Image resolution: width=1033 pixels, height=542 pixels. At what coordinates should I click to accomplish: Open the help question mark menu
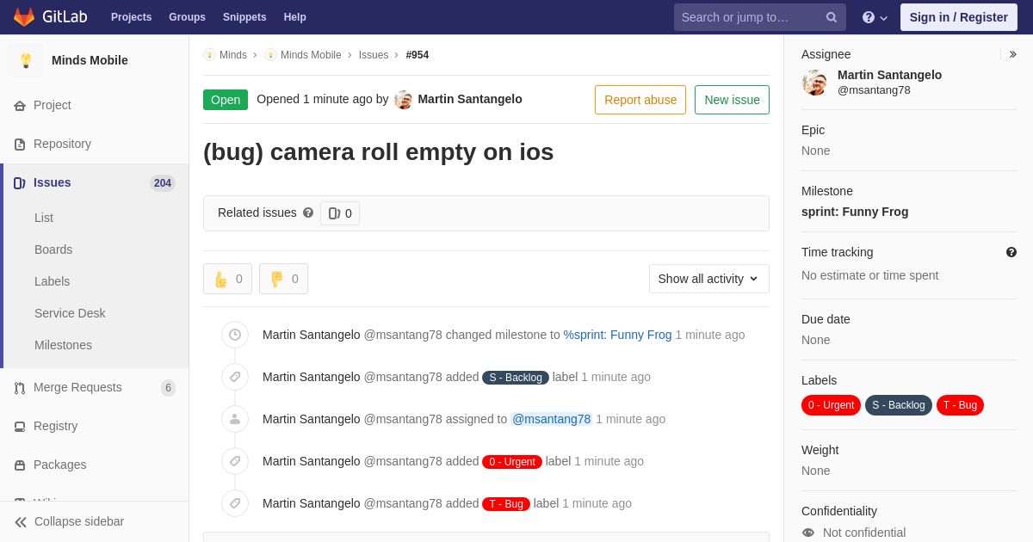coord(875,17)
